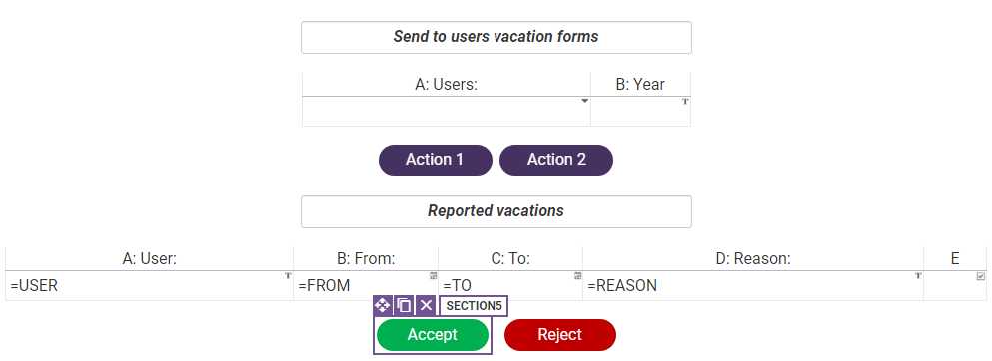Click the Action 2 button
This screenshot has width=992, height=361.
pyautogui.click(x=556, y=160)
